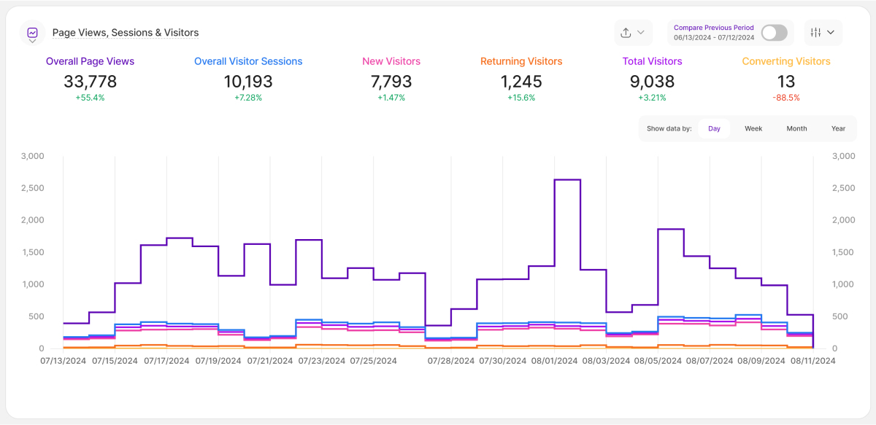This screenshot has width=876, height=425.
Task: Switch to the Year data view
Action: (x=838, y=128)
